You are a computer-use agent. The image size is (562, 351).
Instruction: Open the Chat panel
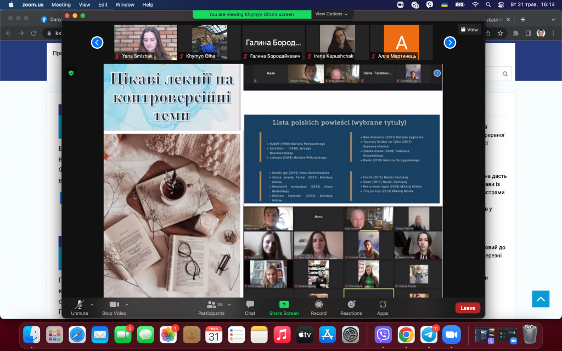250,308
